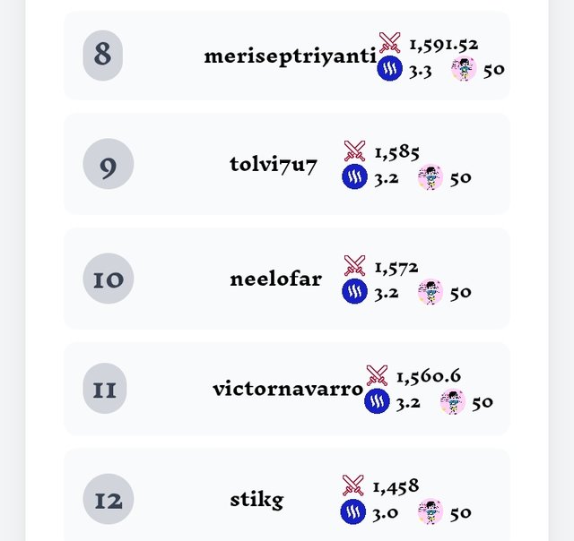Click the Steem coin icon beside victornavarro's 3.2
Image resolution: width=574 pixels, height=541 pixels.
point(377,401)
